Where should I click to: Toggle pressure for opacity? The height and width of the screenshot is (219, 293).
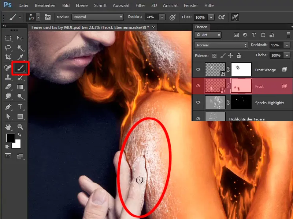173,17
